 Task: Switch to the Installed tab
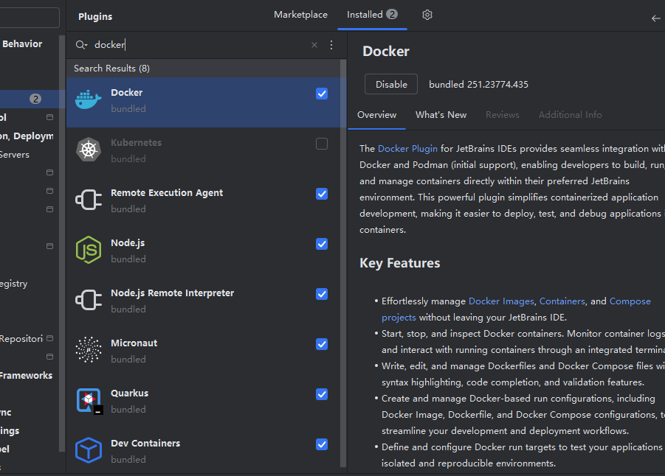tap(372, 15)
